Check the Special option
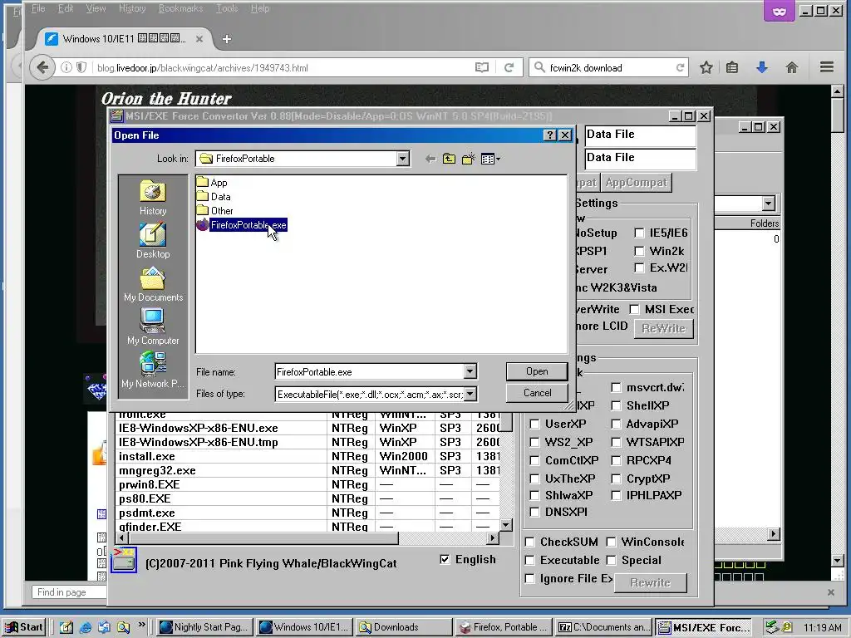Screen dimensions: 851x638 click(612, 561)
